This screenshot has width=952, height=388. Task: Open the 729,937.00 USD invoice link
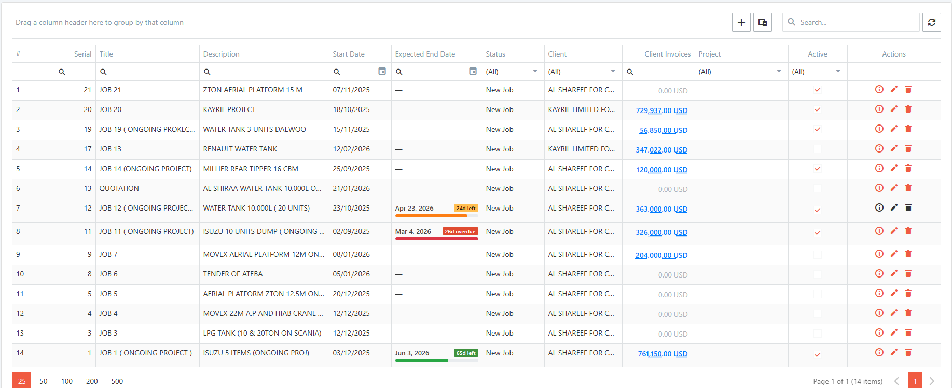(x=661, y=110)
